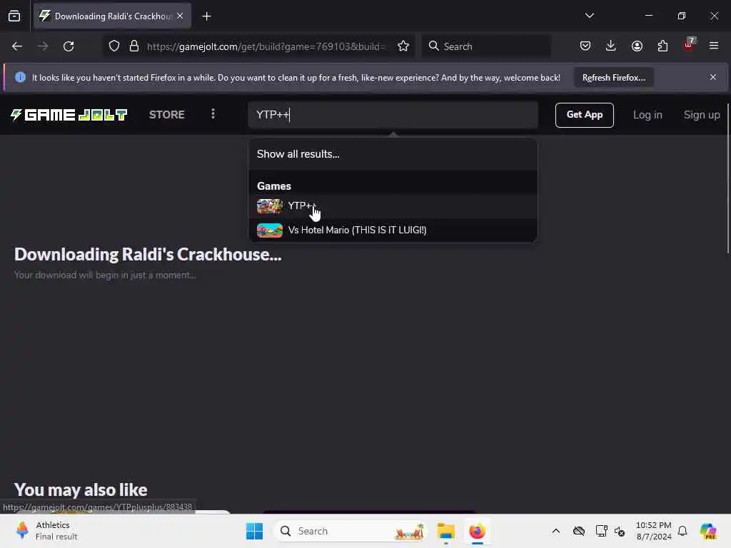Open the Firefox downloads panel
The height and width of the screenshot is (548, 731).
[611, 46]
